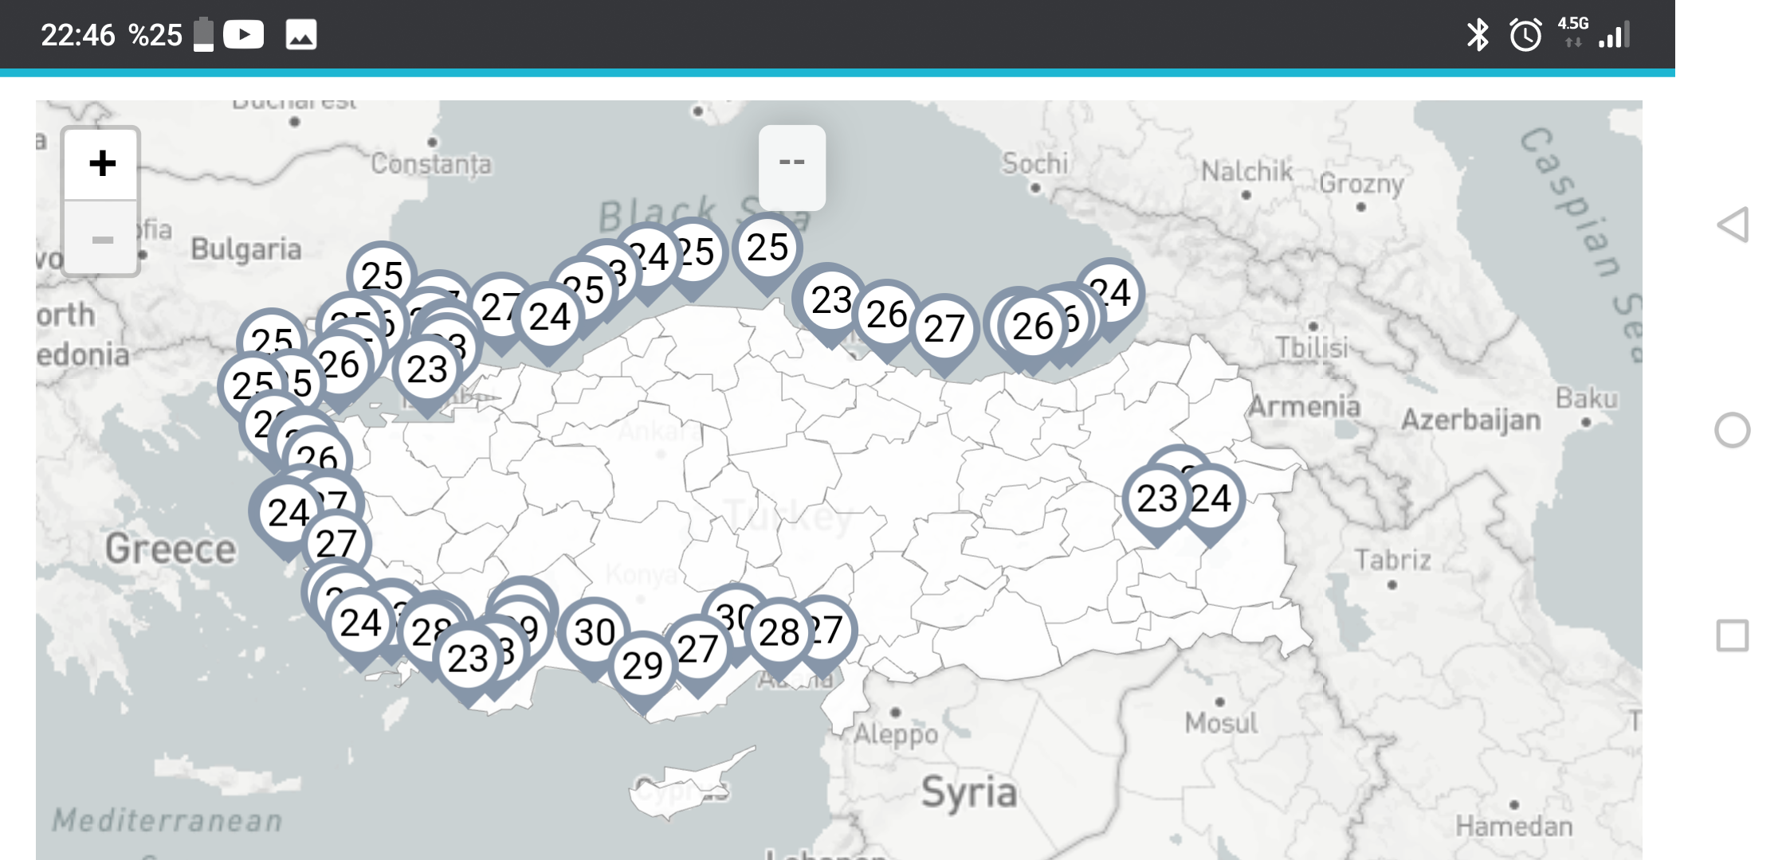This screenshot has width=1790, height=860.
Task: Select the 29 marker on the southern coast
Action: 642,666
